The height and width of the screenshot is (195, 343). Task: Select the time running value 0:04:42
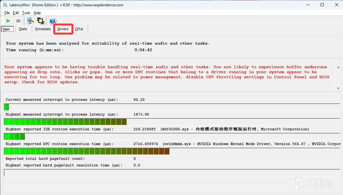coord(143,50)
